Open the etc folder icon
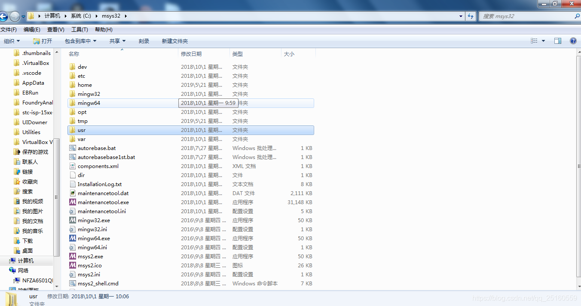Screen dimensions: 581x306 pos(73,76)
